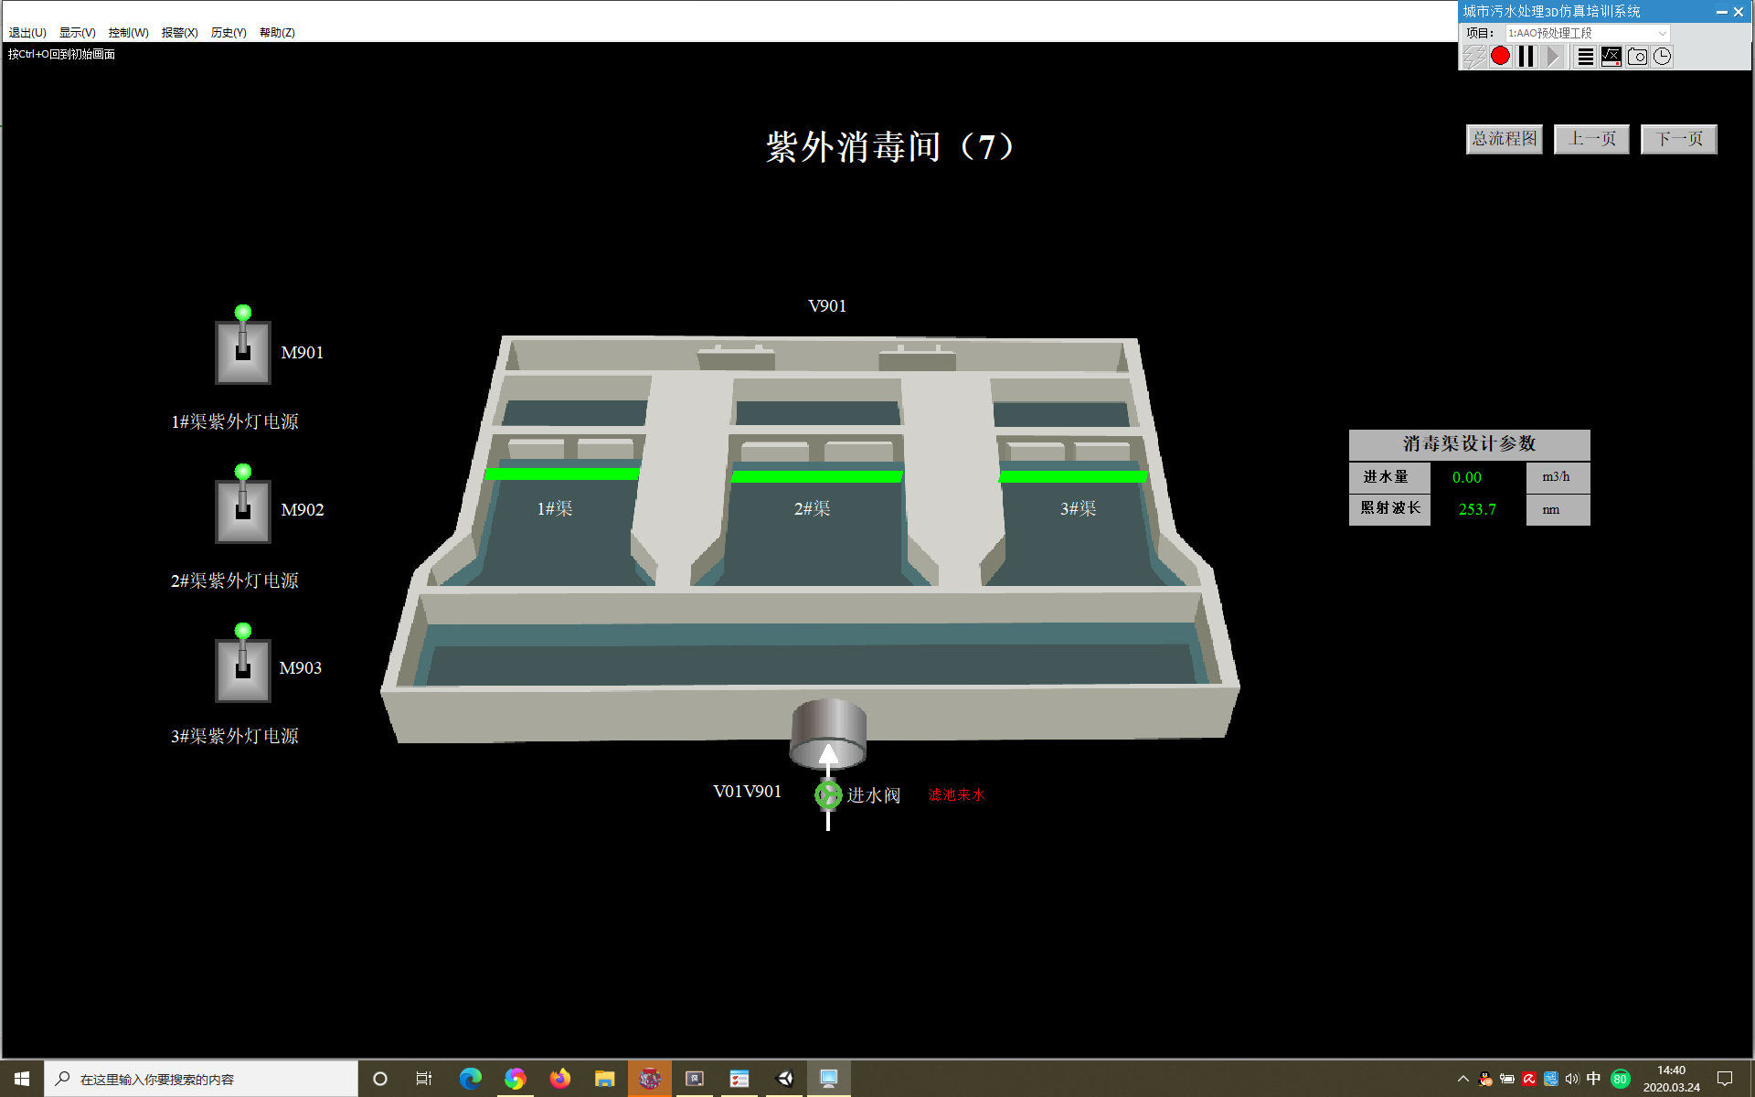Click the camera snapshot icon
This screenshot has width=1755, height=1097.
point(1637,57)
